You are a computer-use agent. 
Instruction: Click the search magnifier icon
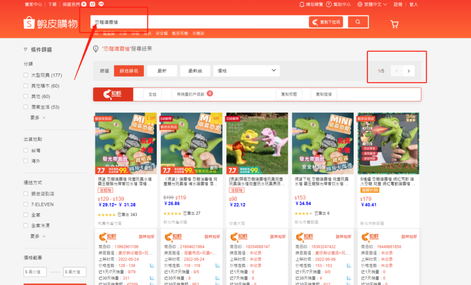point(358,22)
